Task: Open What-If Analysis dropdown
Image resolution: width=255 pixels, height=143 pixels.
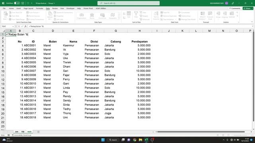Action: (203, 16)
